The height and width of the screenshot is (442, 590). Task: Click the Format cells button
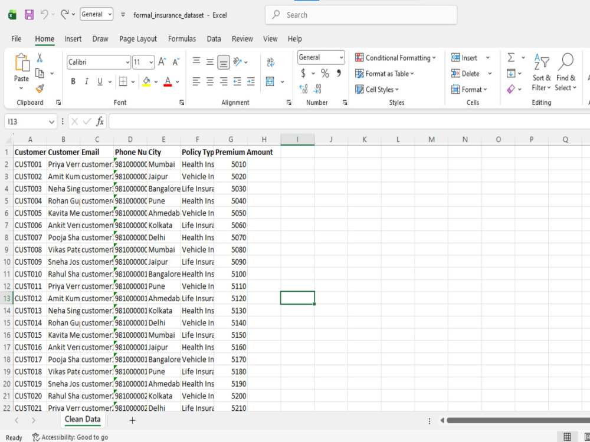pyautogui.click(x=469, y=90)
